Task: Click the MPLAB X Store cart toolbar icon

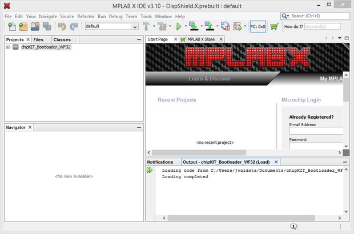Action: (x=274, y=26)
